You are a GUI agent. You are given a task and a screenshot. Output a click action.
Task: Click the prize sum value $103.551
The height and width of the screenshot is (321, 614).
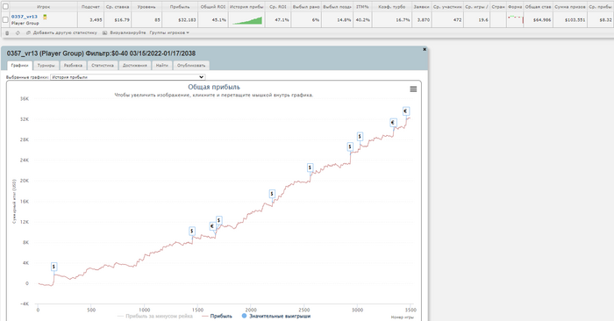point(575,20)
